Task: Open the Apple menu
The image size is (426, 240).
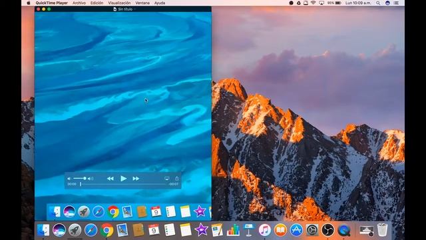Action: pos(29,3)
